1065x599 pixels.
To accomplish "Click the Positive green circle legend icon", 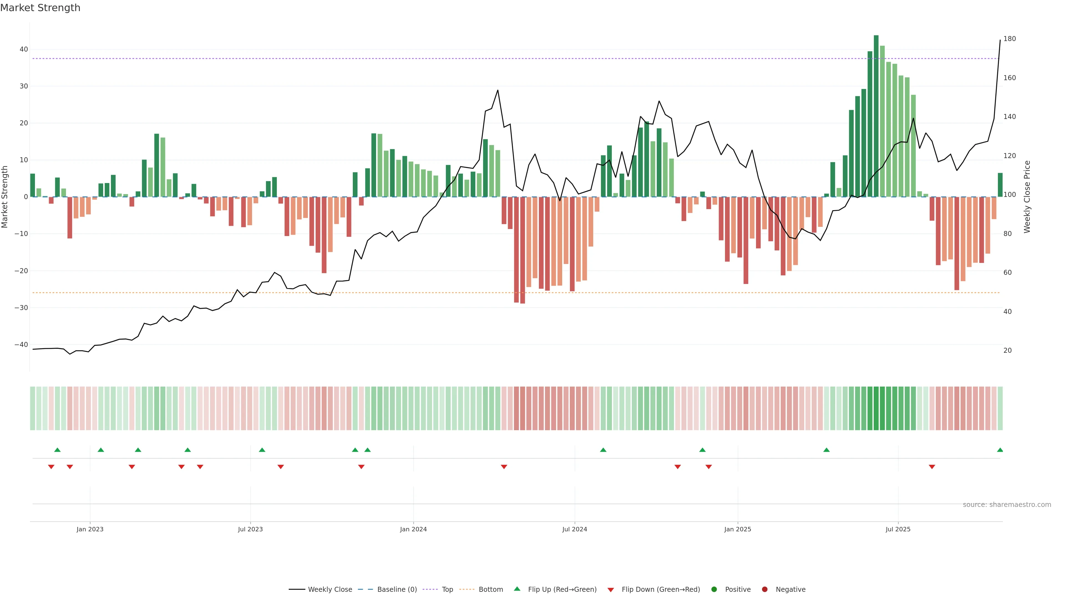I will [x=714, y=590].
